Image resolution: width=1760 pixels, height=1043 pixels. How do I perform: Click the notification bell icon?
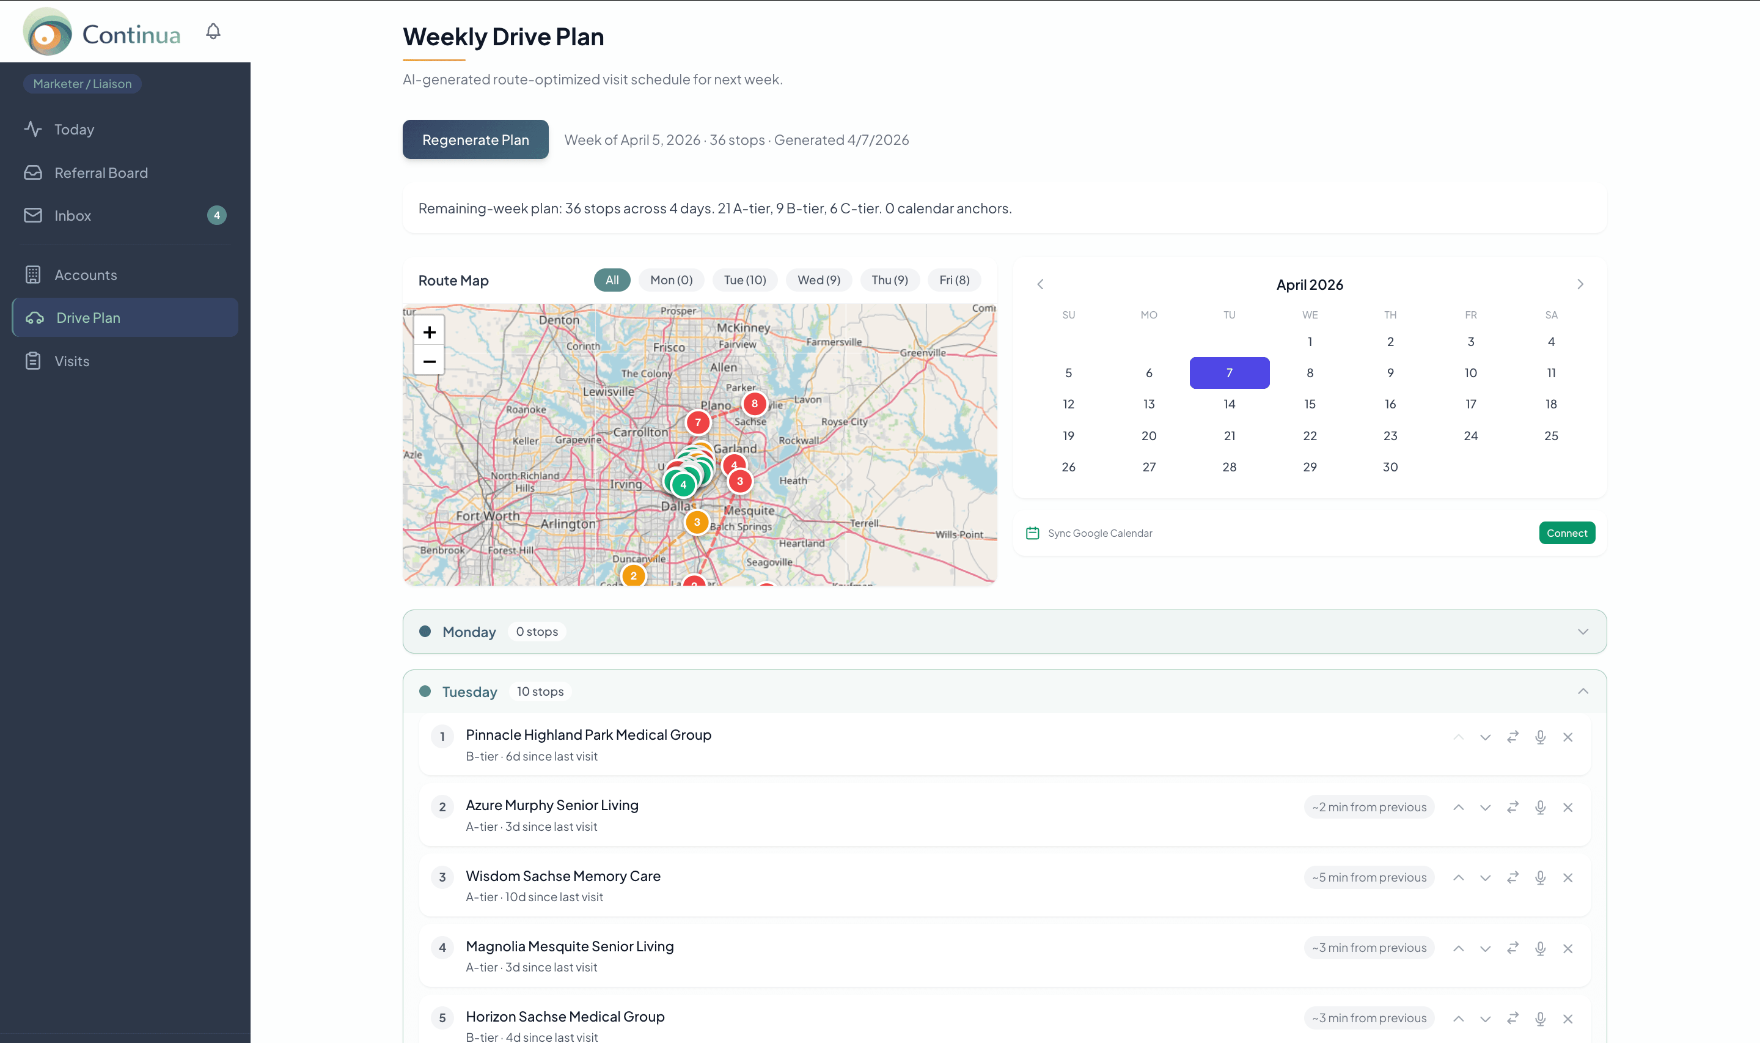click(x=213, y=31)
